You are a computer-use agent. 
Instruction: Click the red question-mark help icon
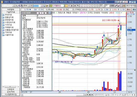(x=127, y=2)
